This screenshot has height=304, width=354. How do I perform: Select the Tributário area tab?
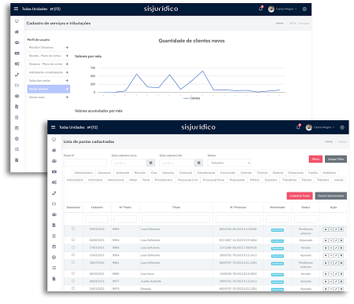(323, 180)
